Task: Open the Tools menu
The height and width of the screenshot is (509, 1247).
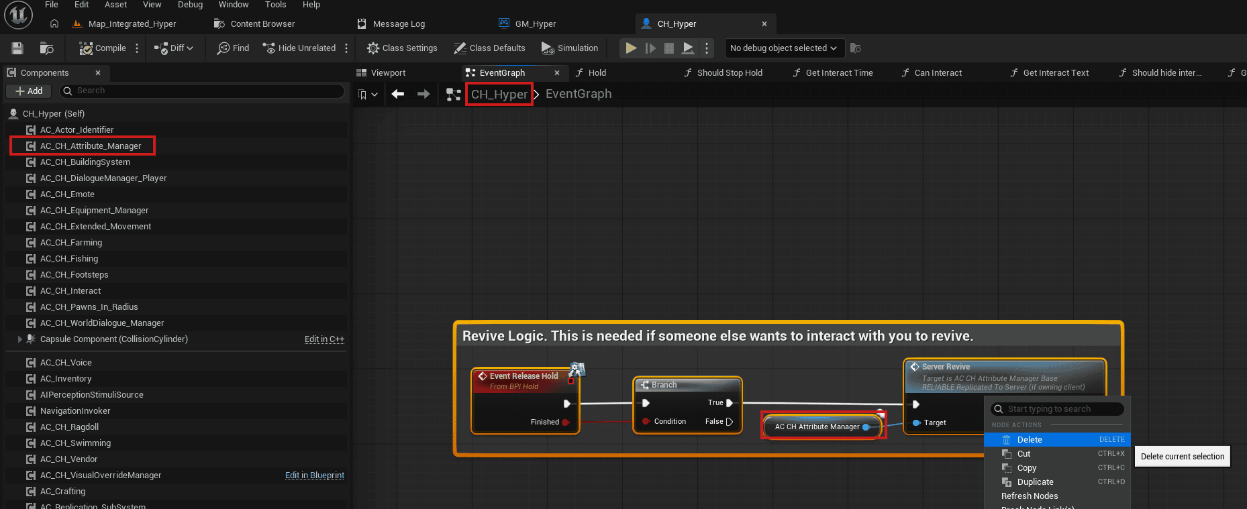Action: tap(276, 5)
